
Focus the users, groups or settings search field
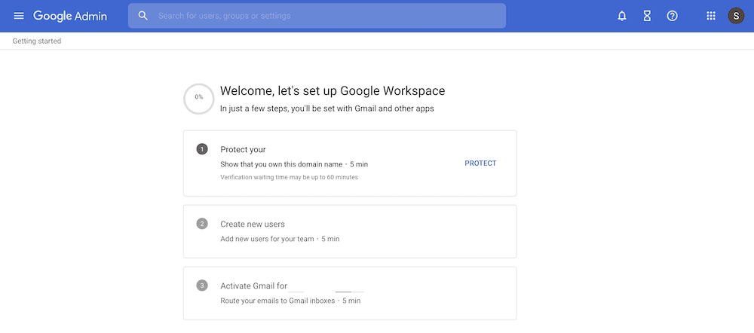[317, 16]
